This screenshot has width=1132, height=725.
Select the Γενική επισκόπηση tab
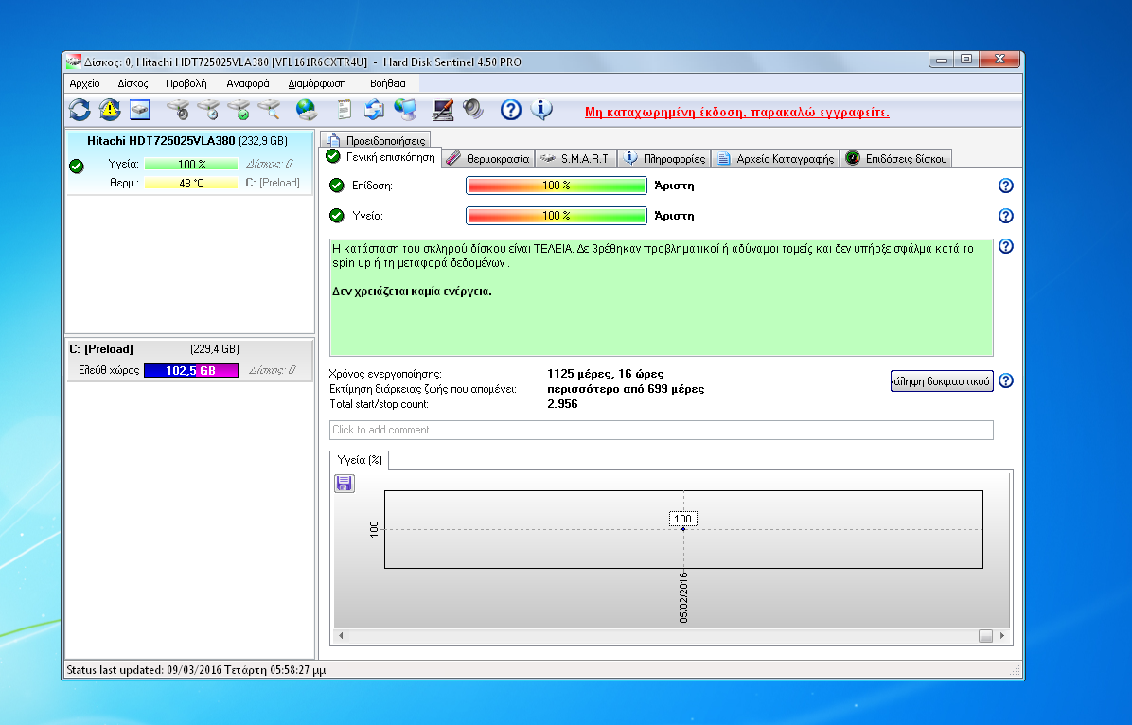[x=380, y=157]
